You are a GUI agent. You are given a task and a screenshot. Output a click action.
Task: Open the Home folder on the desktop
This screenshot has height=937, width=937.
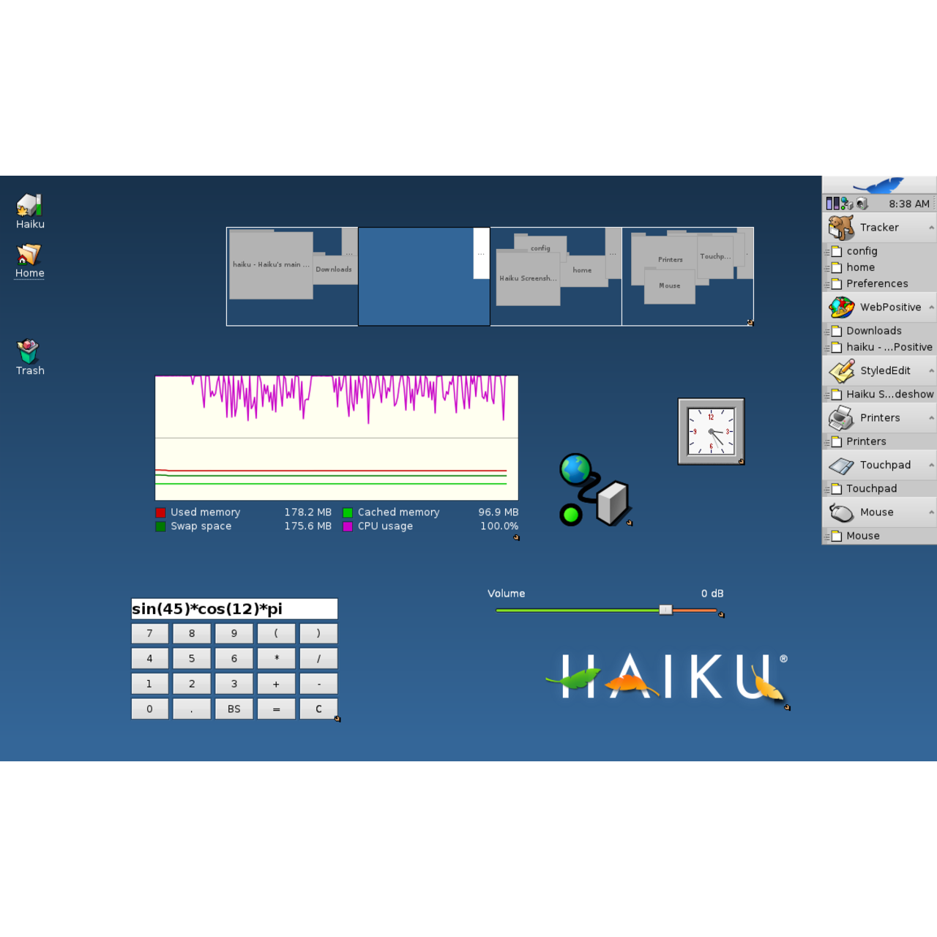28,256
